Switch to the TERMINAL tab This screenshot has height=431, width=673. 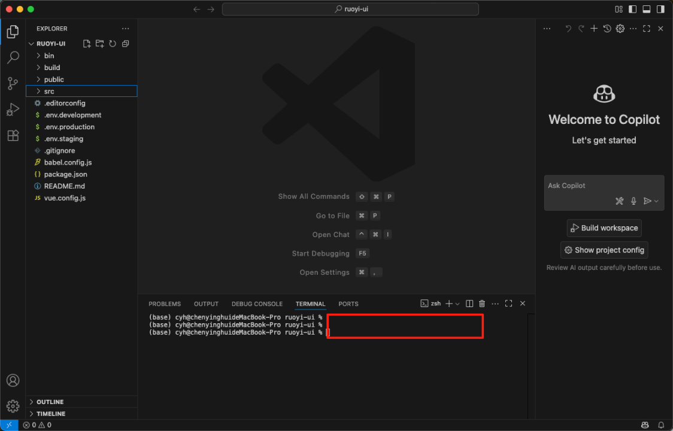pyautogui.click(x=310, y=304)
